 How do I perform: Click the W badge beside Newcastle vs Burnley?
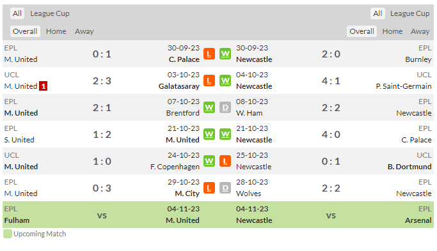tap(225, 54)
